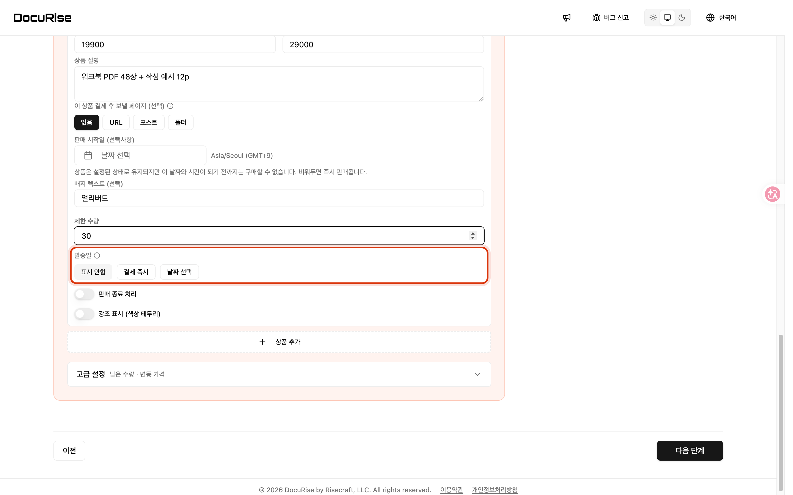Open 개인정보처리방침 footer link

495,490
